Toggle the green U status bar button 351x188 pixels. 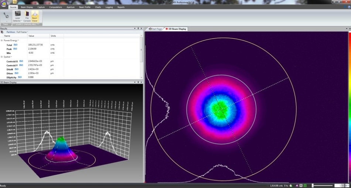[x=305, y=185]
